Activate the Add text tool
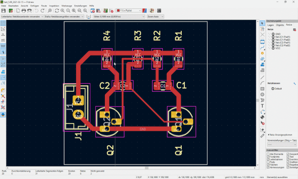 point(262,106)
